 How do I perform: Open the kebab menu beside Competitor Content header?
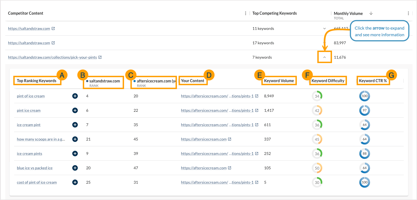245,13
